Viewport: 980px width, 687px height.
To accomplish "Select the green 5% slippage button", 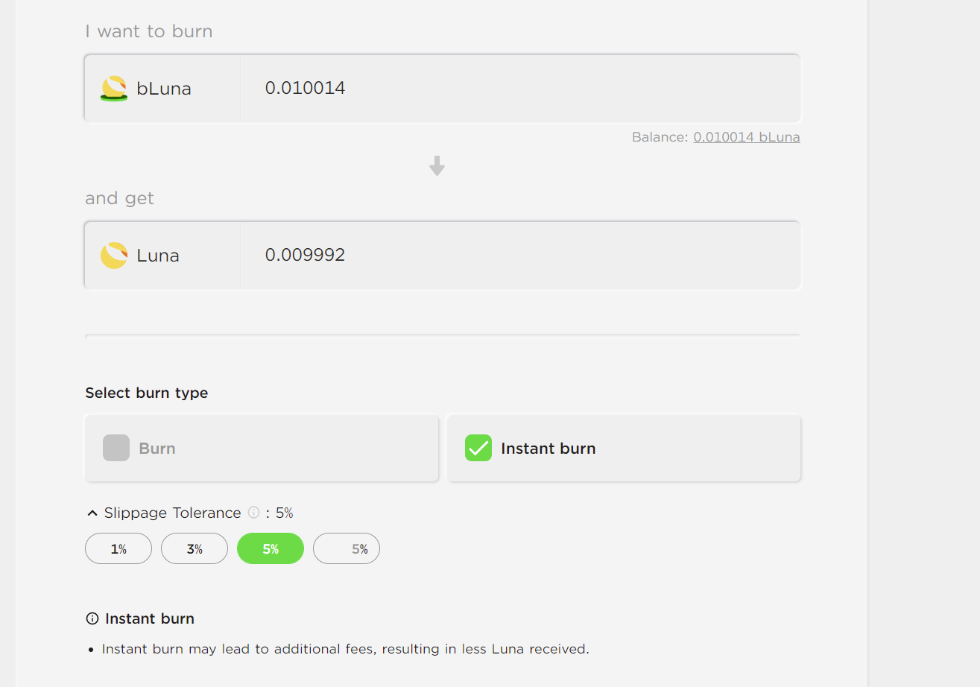I will click(271, 549).
